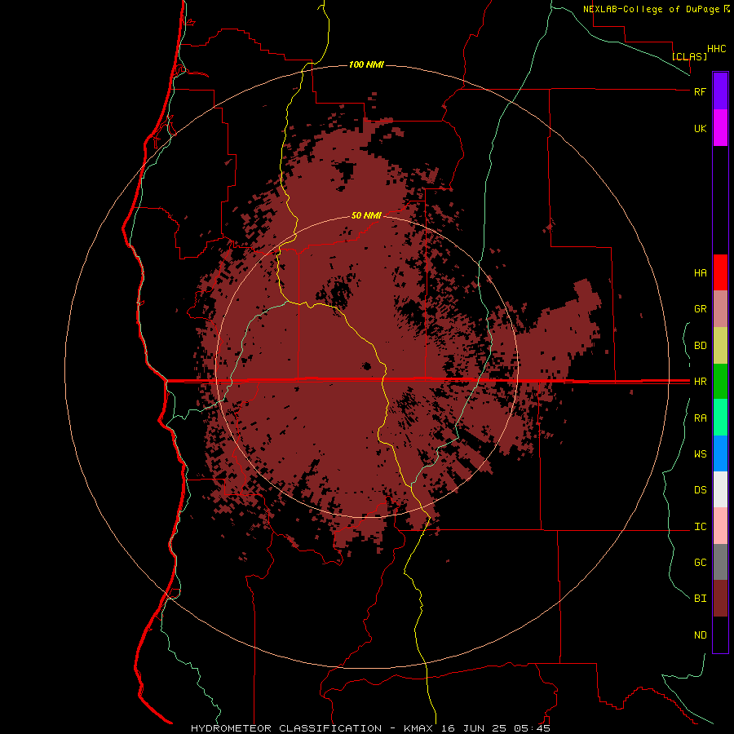Image resolution: width=734 pixels, height=734 pixels.
Task: Pick the yellow BD legend swatch
Action: pyautogui.click(x=720, y=346)
